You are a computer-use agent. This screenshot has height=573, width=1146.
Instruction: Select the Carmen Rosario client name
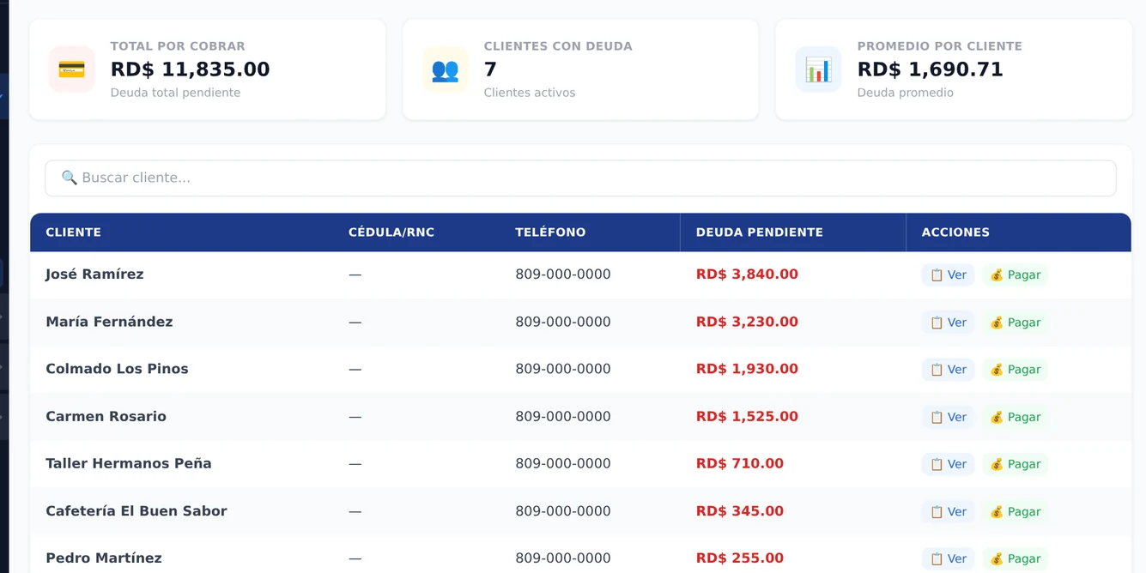106,416
